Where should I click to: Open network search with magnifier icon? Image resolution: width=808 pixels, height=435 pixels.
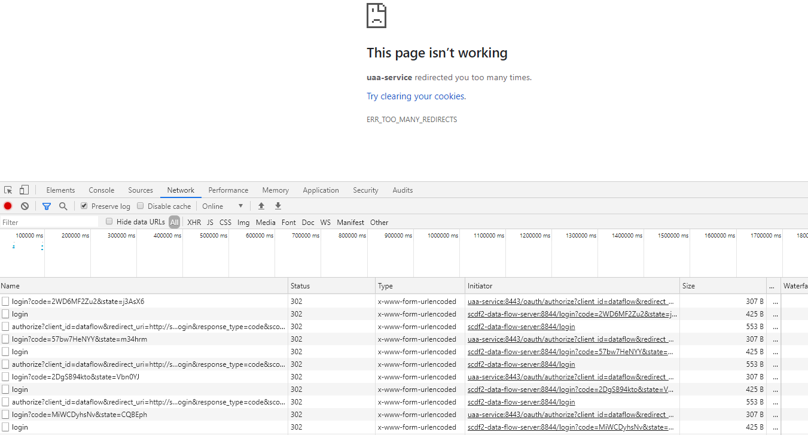63,206
